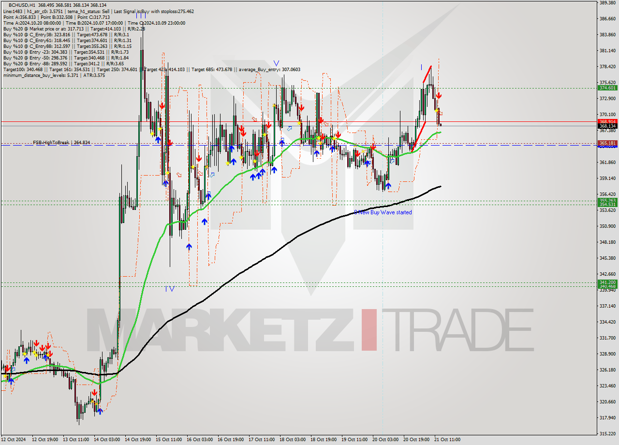Select the 16 Oct 03:00 time label
Screen dimensions: 619x445
[x=200, y=440]
